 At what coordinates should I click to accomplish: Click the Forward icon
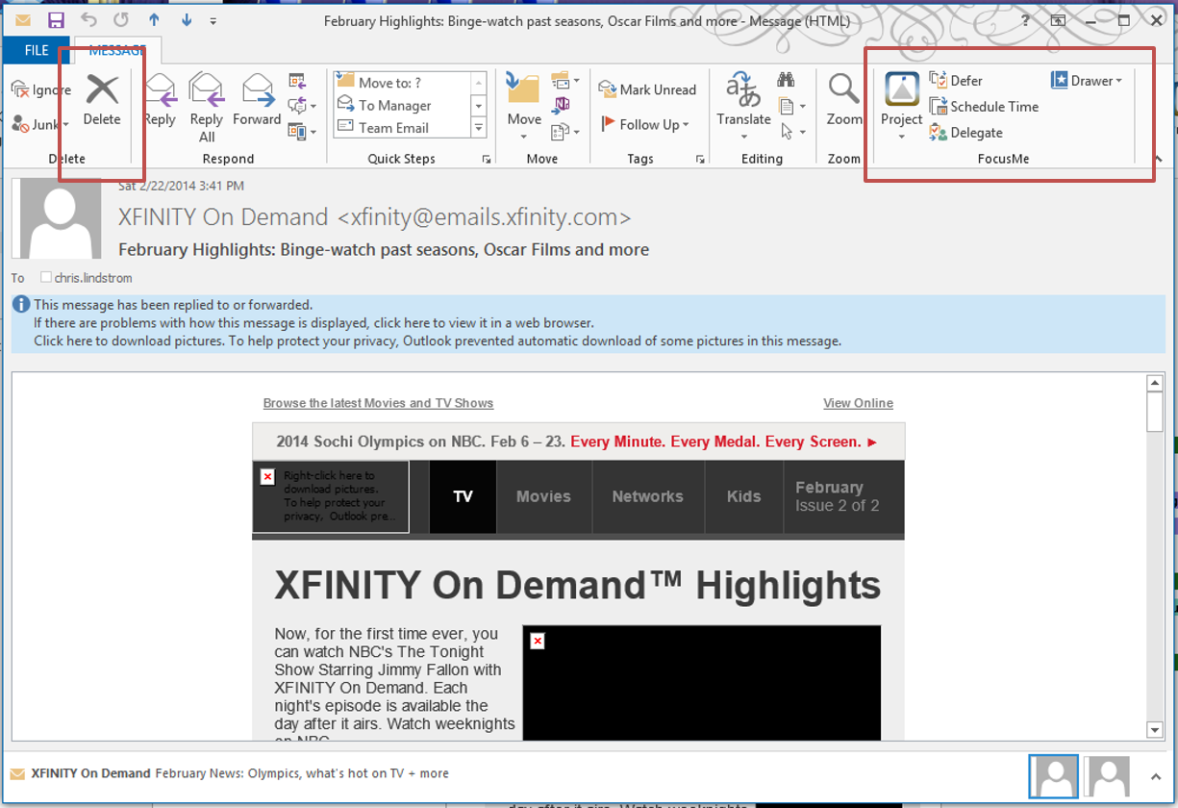257,89
